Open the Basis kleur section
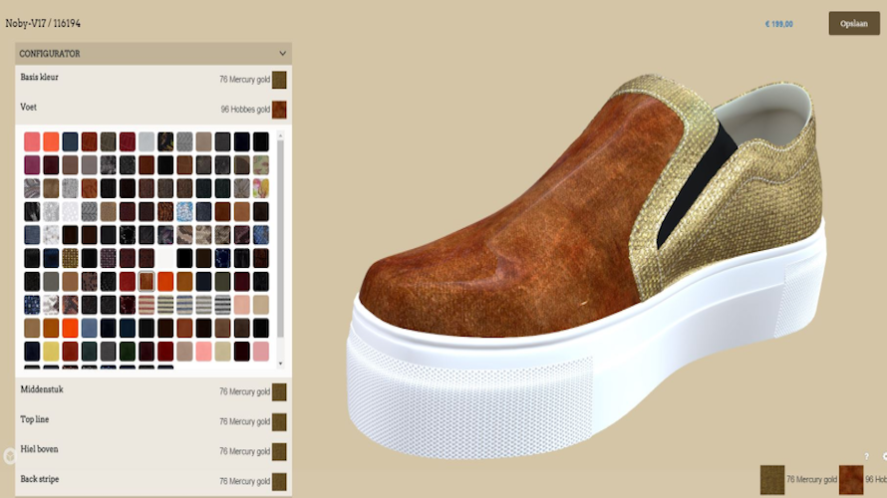 [153, 80]
